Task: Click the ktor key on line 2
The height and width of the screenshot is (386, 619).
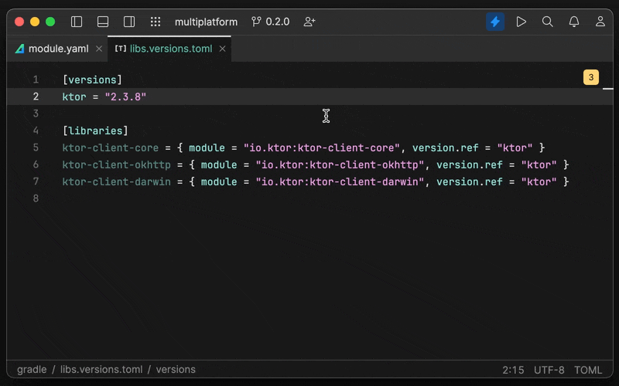Action: point(74,97)
